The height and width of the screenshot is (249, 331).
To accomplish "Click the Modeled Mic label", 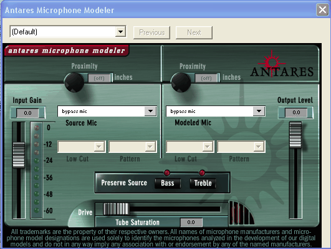I will [193, 122].
